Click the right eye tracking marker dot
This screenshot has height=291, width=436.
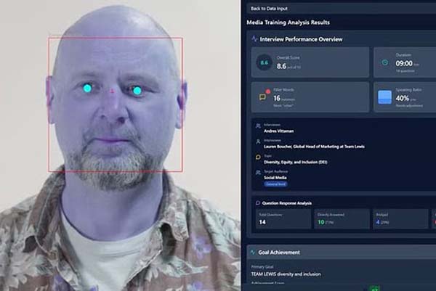coord(136,91)
